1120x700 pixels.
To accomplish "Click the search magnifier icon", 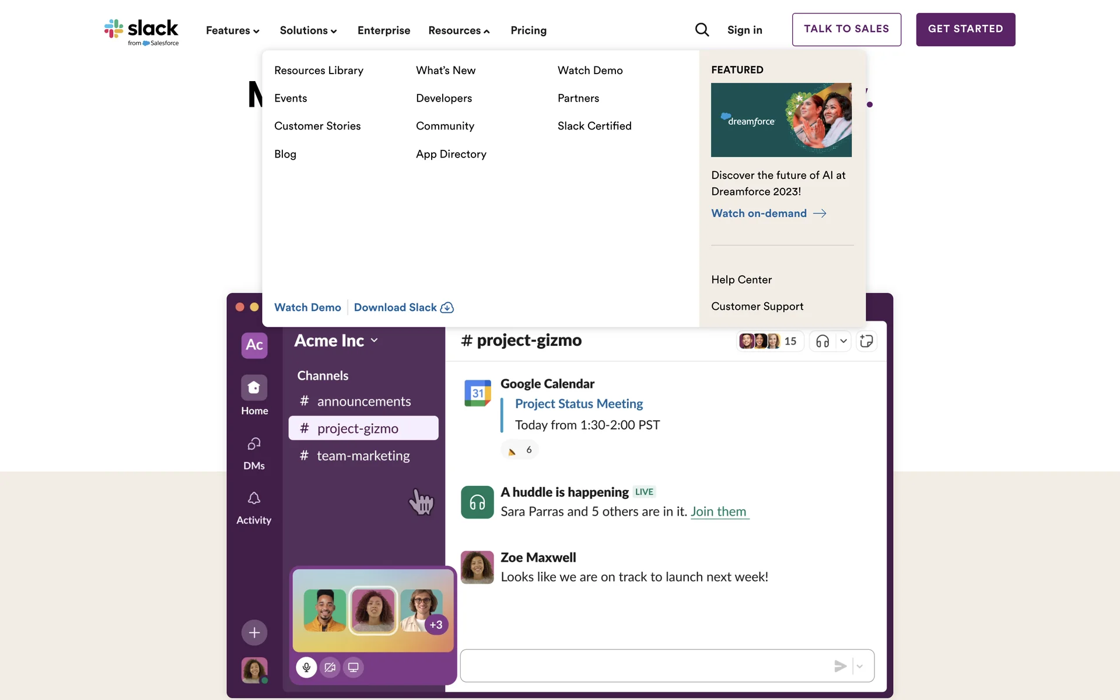I will pyautogui.click(x=702, y=30).
